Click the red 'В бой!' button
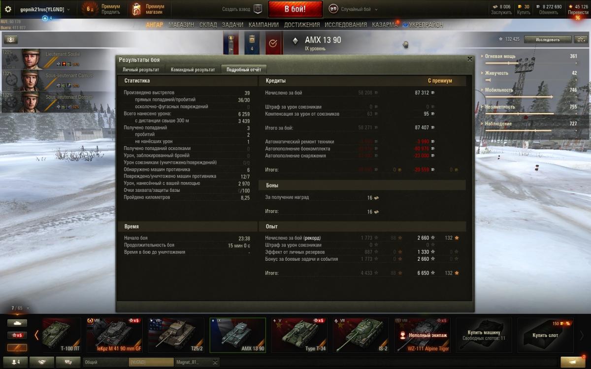591x369 pixels. [x=295, y=9]
